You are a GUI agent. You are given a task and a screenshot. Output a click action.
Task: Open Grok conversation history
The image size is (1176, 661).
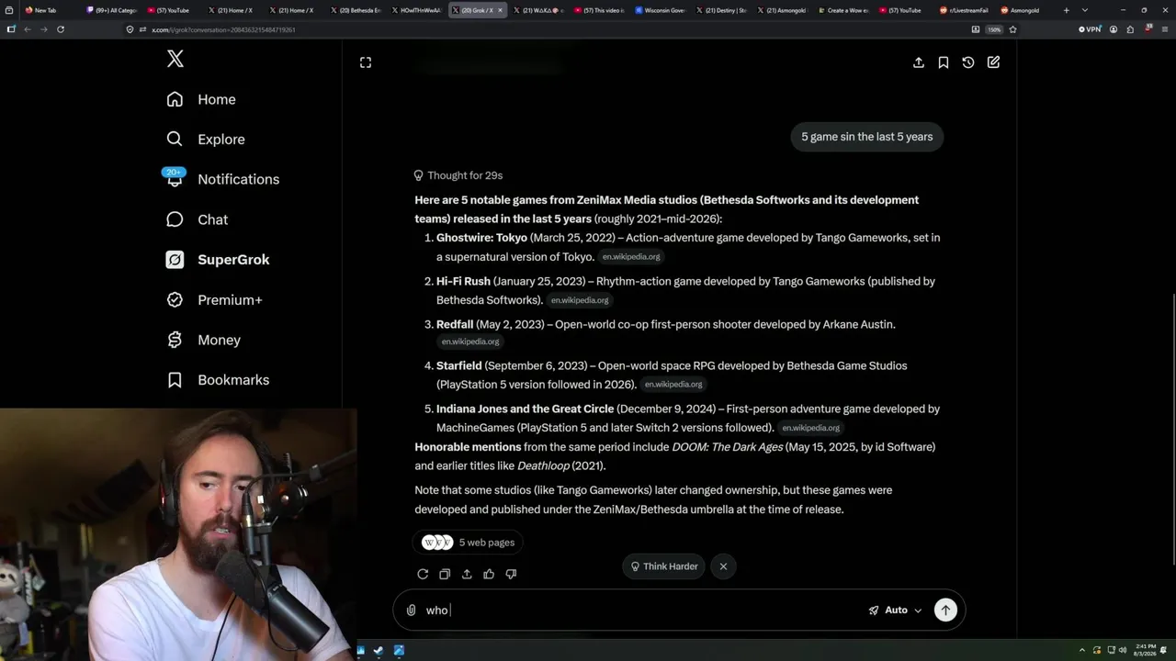968,62
